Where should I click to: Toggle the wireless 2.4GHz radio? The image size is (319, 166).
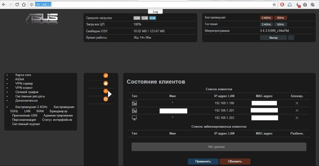[x=266, y=18]
